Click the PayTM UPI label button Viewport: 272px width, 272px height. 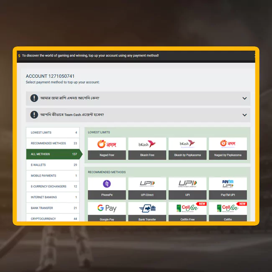228,195
